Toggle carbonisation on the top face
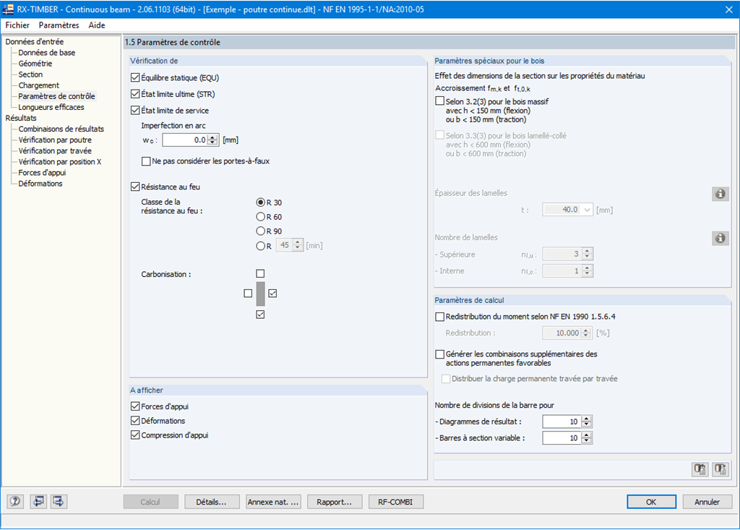Image resolution: width=740 pixels, height=530 pixels. 260,273
